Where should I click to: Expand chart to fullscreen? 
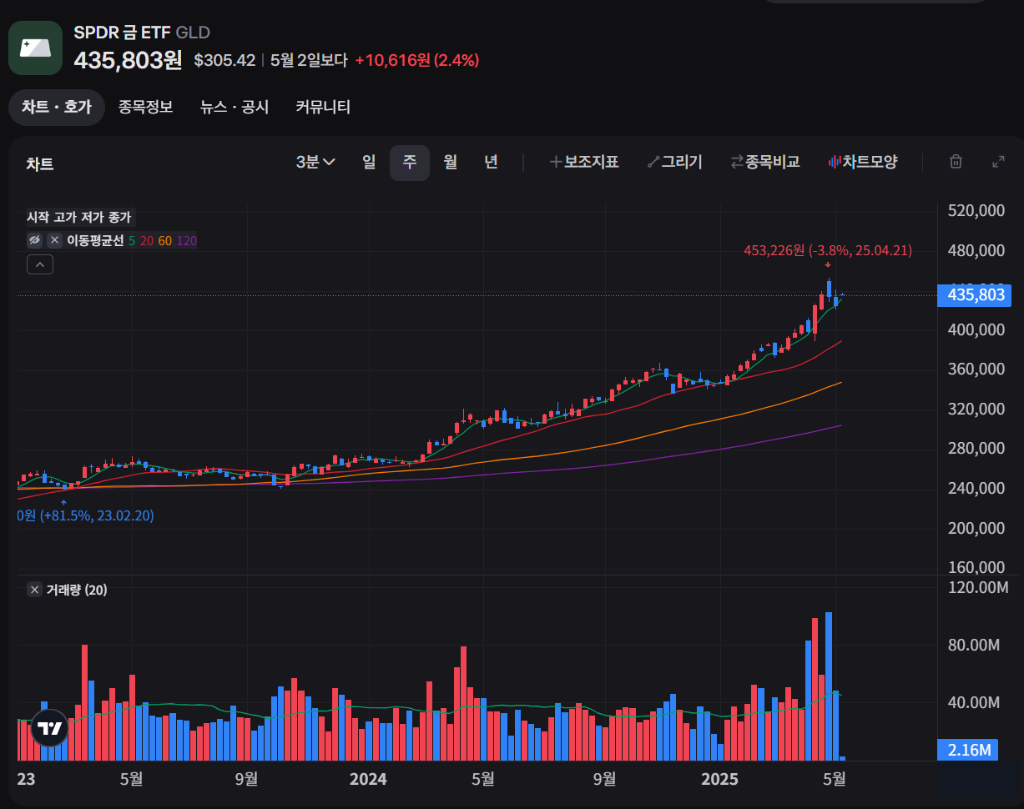tap(998, 162)
